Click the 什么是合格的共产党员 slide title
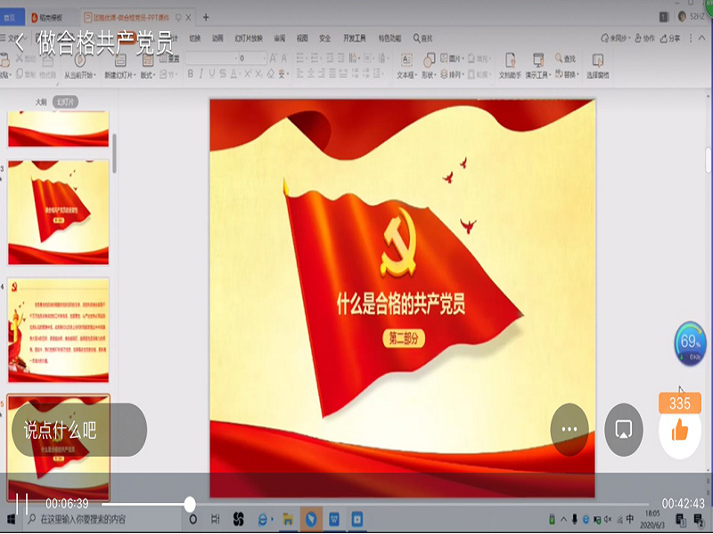 pyautogui.click(x=401, y=303)
